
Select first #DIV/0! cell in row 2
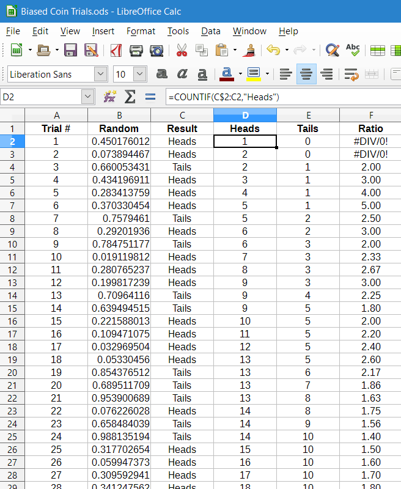[370, 141]
